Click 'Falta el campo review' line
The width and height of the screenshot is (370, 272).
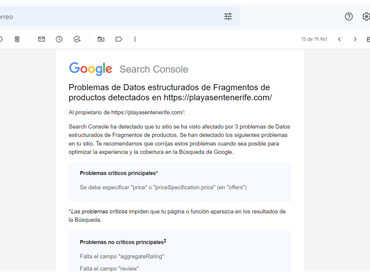pos(109,268)
